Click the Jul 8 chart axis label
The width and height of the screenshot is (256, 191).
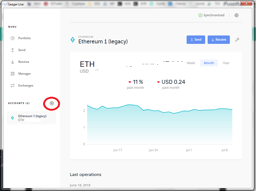click(x=225, y=150)
